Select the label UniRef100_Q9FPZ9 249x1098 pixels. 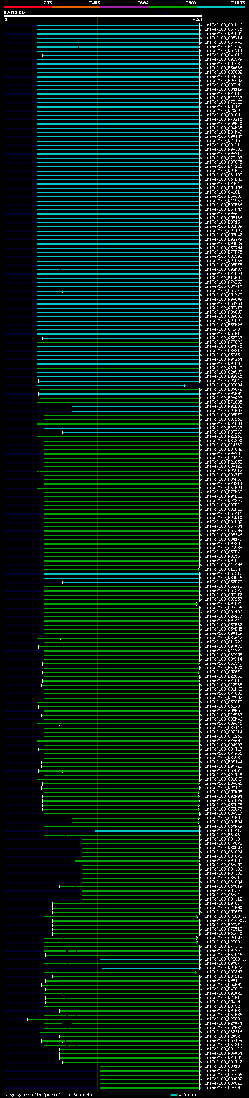pos(223,415)
